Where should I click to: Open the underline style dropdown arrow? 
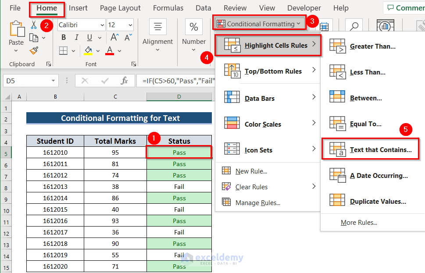(x=100, y=38)
